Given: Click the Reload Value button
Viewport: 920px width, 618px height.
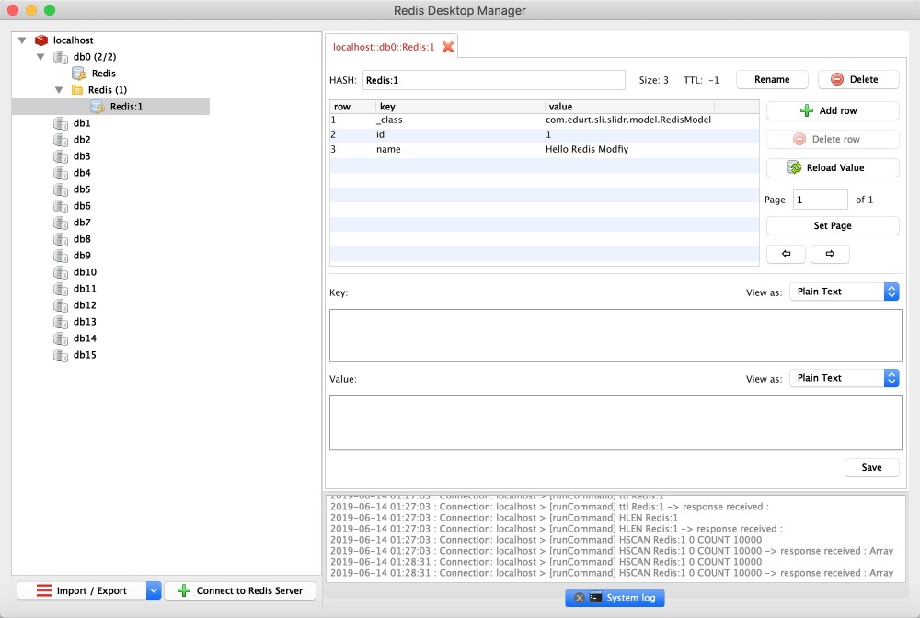Looking at the screenshot, I should pos(832,167).
